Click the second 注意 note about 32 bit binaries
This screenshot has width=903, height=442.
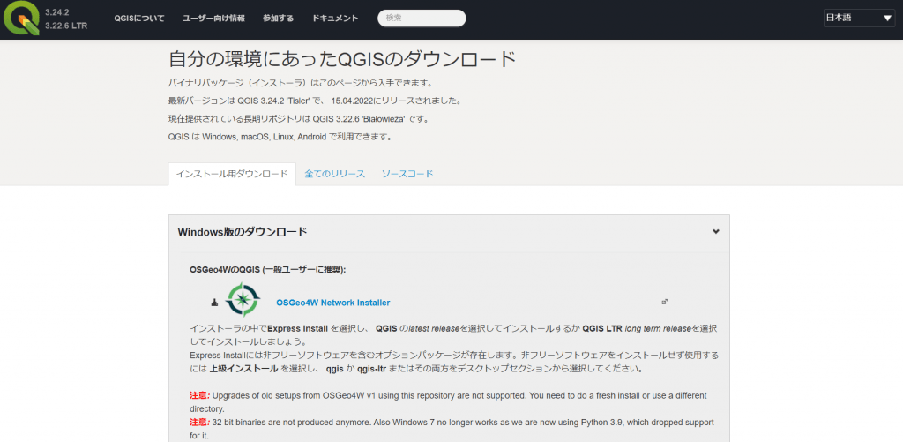pos(452,429)
